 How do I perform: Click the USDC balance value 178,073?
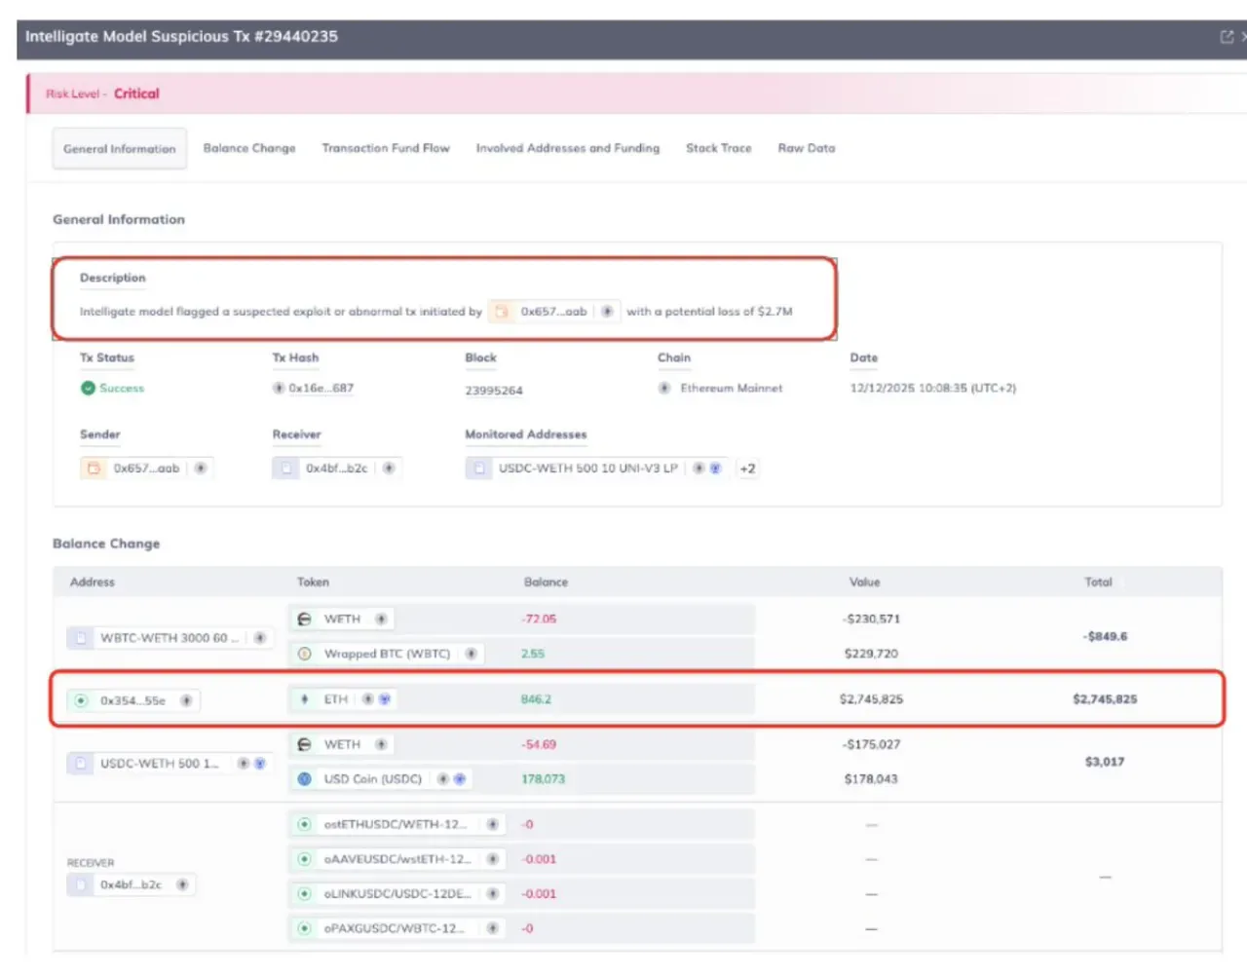(543, 779)
